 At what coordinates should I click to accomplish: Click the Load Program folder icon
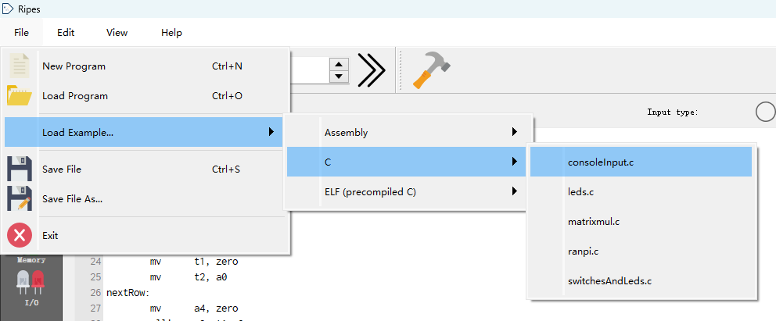(x=20, y=96)
